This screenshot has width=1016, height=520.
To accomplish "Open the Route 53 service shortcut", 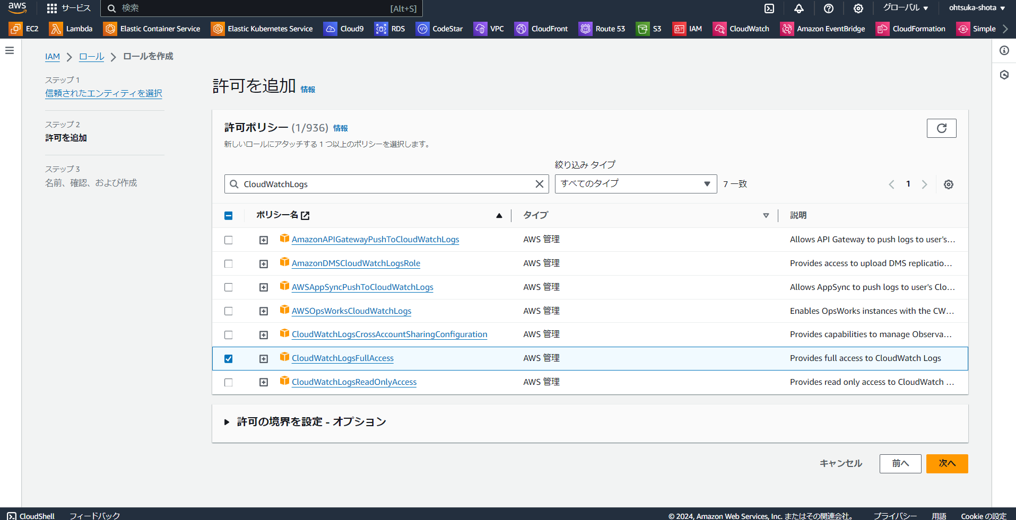I will (602, 29).
